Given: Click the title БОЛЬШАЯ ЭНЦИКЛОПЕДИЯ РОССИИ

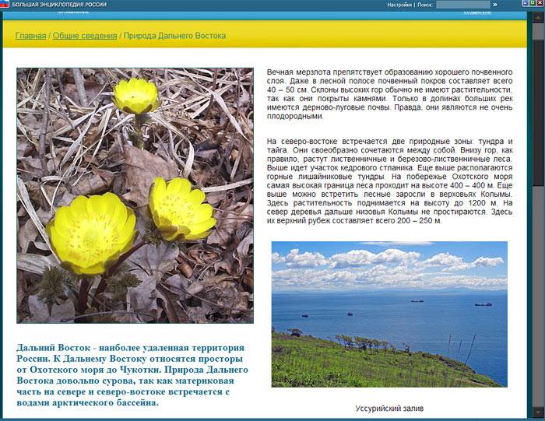Looking at the screenshot, I should [59, 5].
